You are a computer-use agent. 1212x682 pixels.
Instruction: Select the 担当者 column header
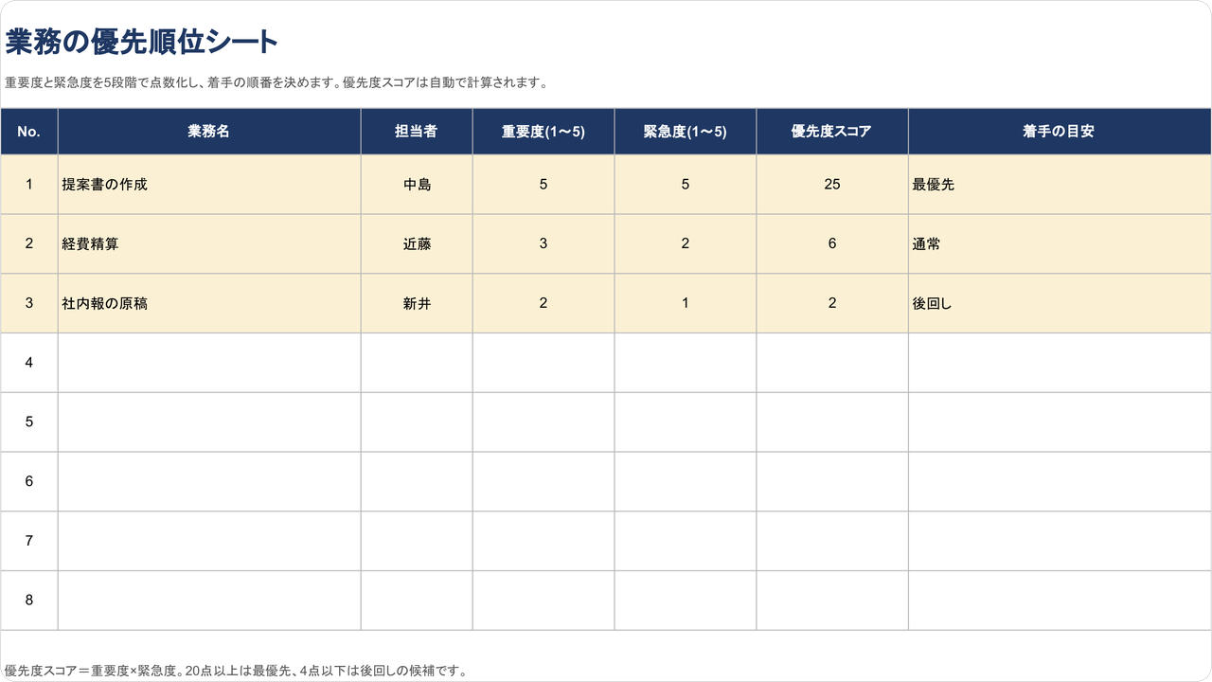417,132
